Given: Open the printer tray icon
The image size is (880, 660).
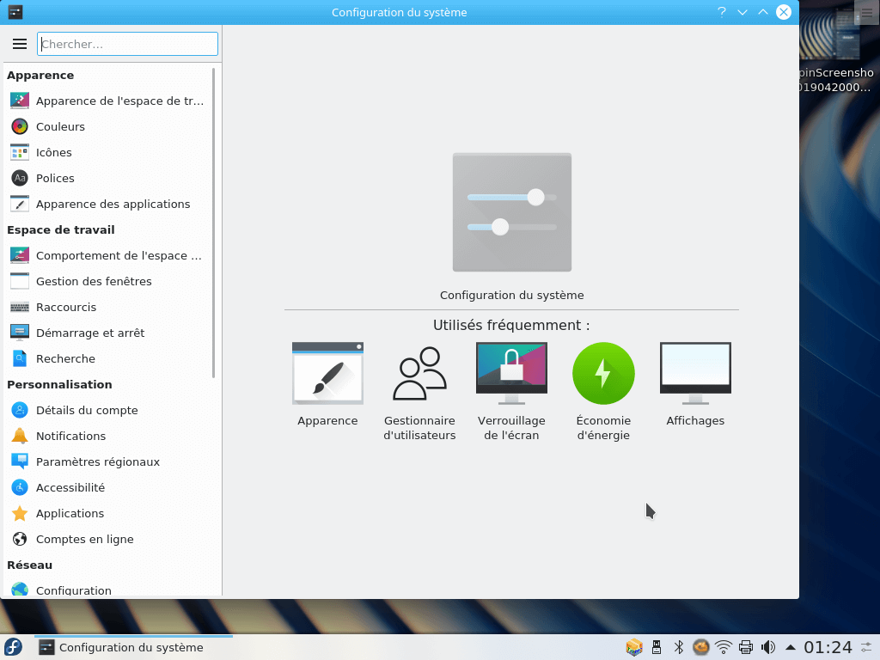Looking at the screenshot, I should 746,647.
